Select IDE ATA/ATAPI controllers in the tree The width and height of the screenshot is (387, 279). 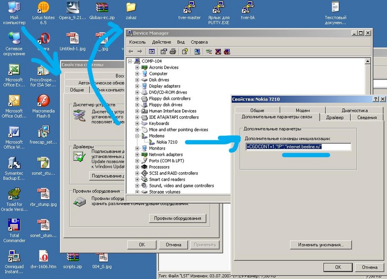174,117
